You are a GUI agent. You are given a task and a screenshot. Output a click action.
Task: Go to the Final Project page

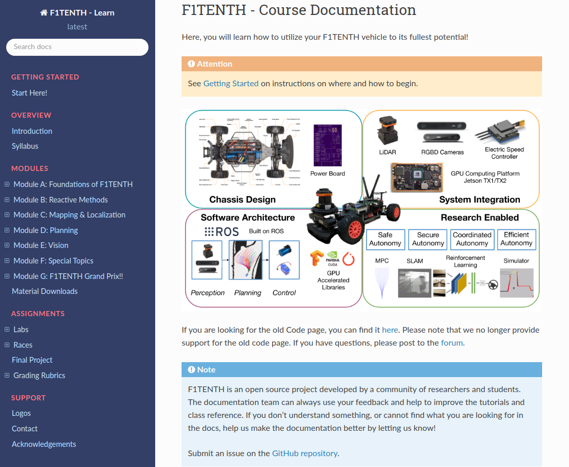click(x=32, y=360)
